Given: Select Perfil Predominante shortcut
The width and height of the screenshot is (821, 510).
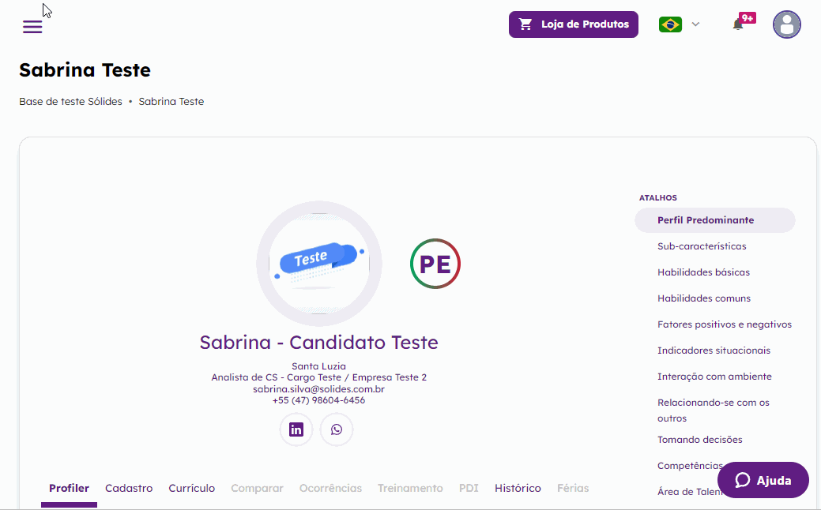Looking at the screenshot, I should 706,220.
